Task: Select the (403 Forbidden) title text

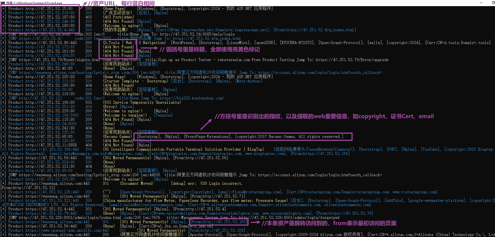Action: click(118, 17)
